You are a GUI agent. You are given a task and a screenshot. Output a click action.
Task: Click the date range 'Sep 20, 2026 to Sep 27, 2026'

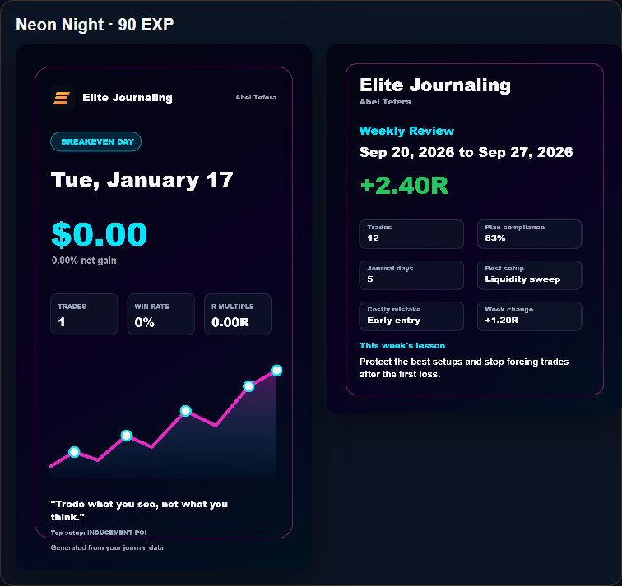click(466, 152)
